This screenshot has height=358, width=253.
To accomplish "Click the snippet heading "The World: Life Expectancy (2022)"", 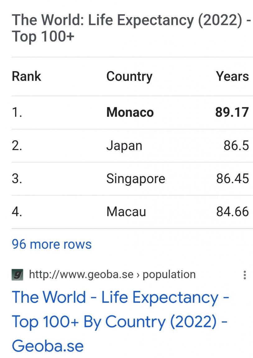I will (131, 28).
